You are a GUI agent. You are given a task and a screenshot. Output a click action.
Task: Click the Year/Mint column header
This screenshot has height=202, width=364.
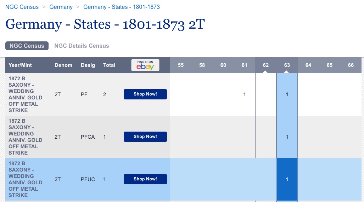point(20,65)
